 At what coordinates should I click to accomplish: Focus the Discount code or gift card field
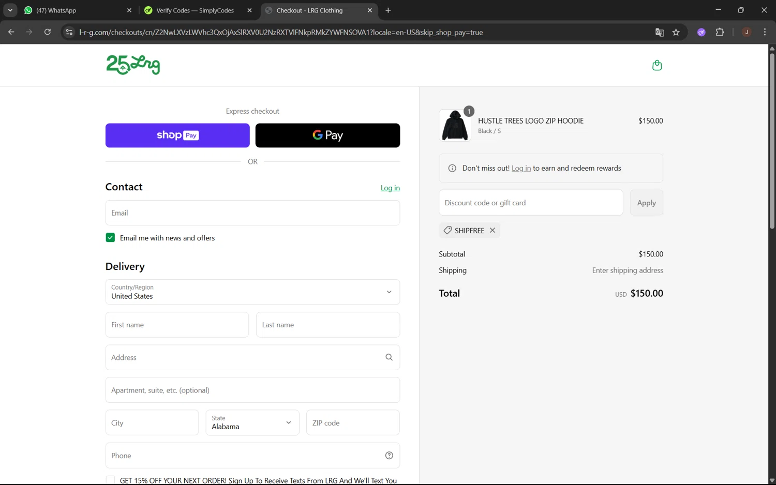[x=531, y=203]
